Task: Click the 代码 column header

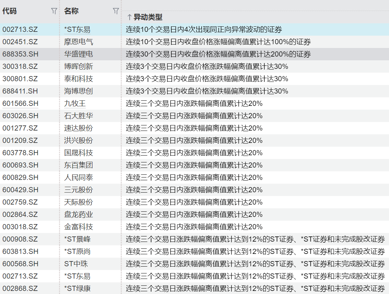Action: click(10, 11)
